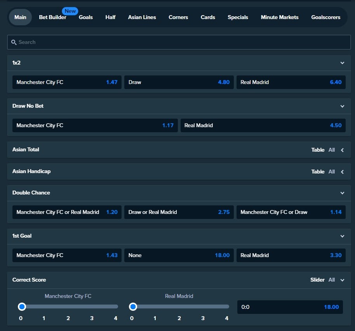Open the Bet Builder tab
The height and width of the screenshot is (331, 355).
[52, 17]
